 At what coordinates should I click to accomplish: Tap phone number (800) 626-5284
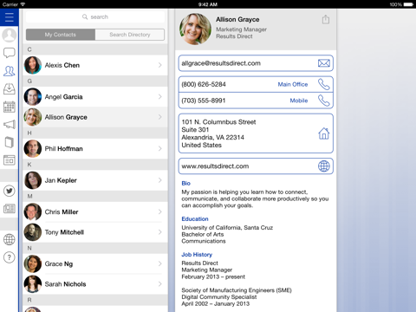(x=204, y=84)
